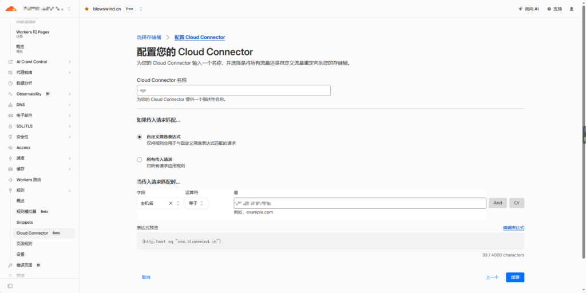The height and width of the screenshot is (293, 586).
Task: Click the Workers 路由 icon
Action: [x=10, y=180]
